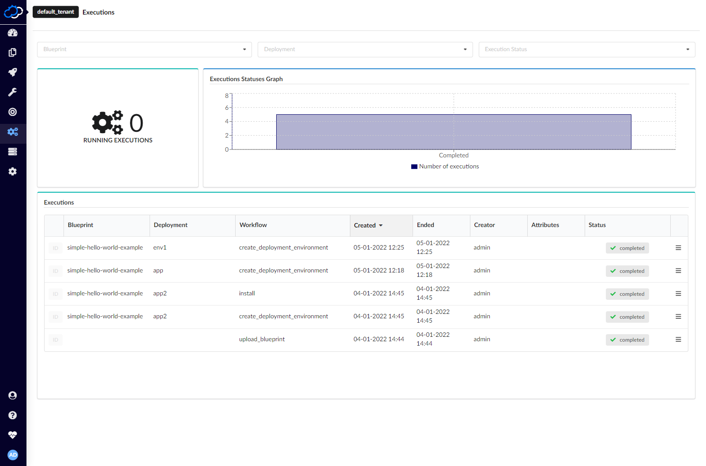Sort by the Workflow column header
Screen dimensions: 706x466
293,225
